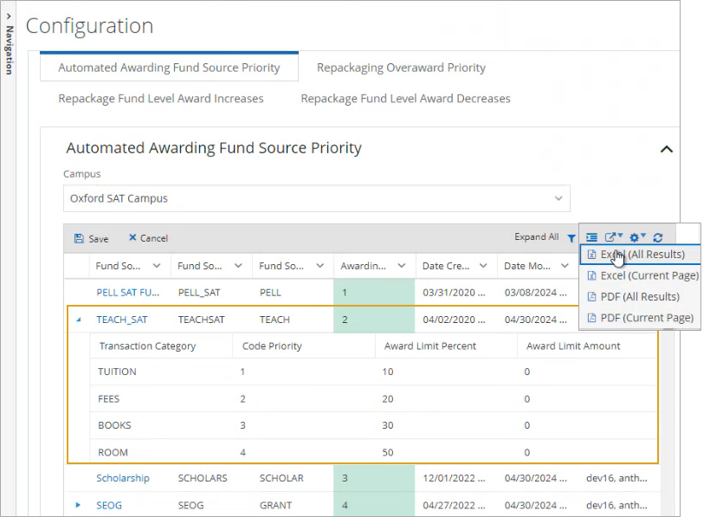Image resolution: width=710 pixels, height=517 pixels.
Task: Choose Excel (Current Page) export option
Action: [x=640, y=275]
